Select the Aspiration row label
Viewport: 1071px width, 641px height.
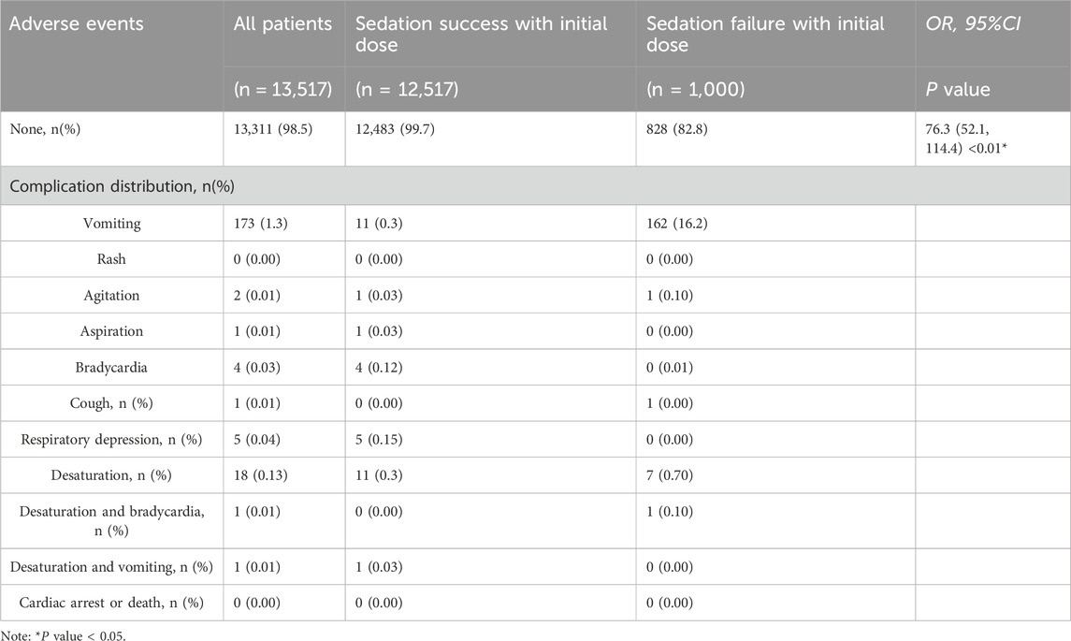click(111, 331)
